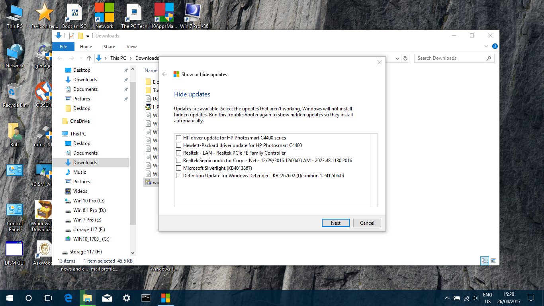
Task: Click the Up arrow navigation button
Action: click(89, 58)
